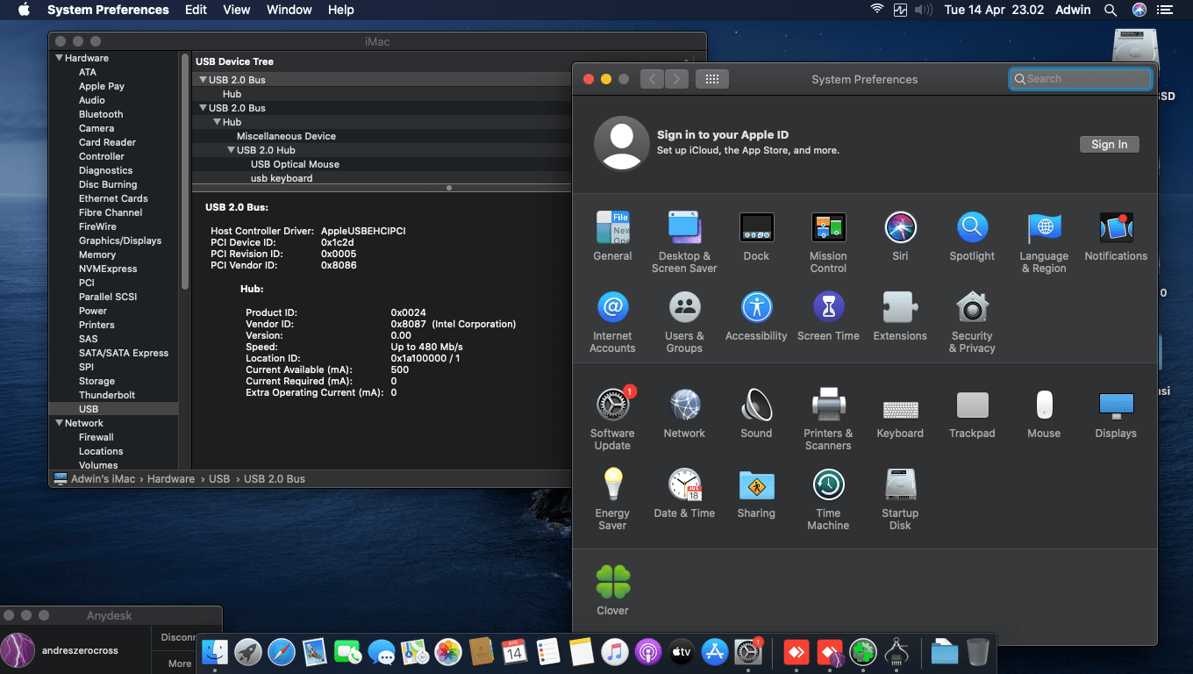Collapse the USB 2.0 Bus tree item
Viewport: 1193px width, 674px height.
click(204, 79)
